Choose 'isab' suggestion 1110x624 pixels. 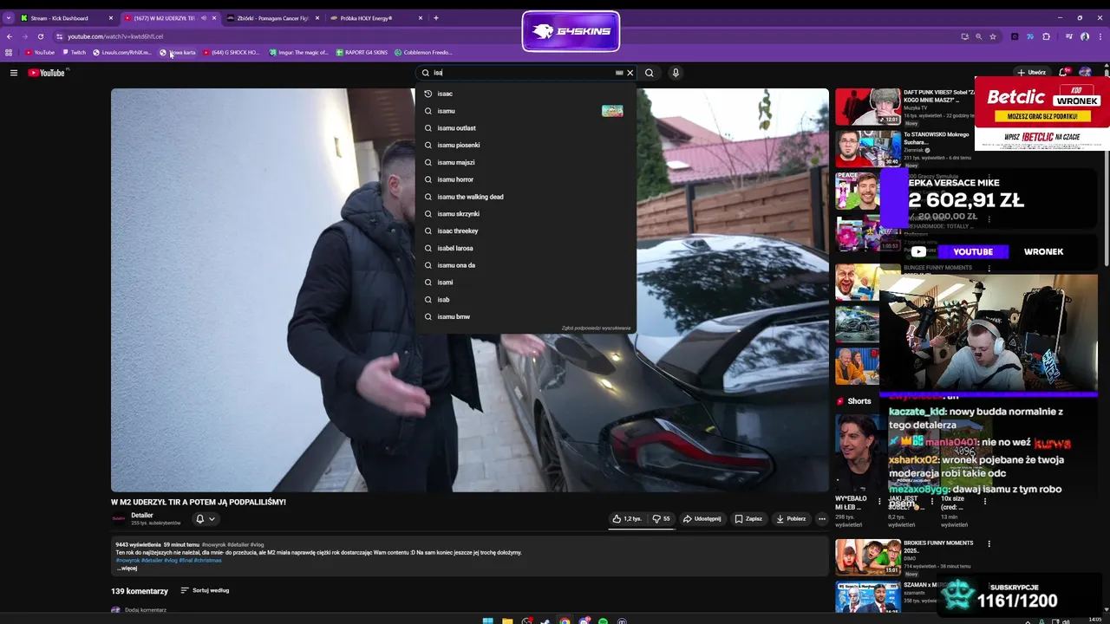(526, 300)
